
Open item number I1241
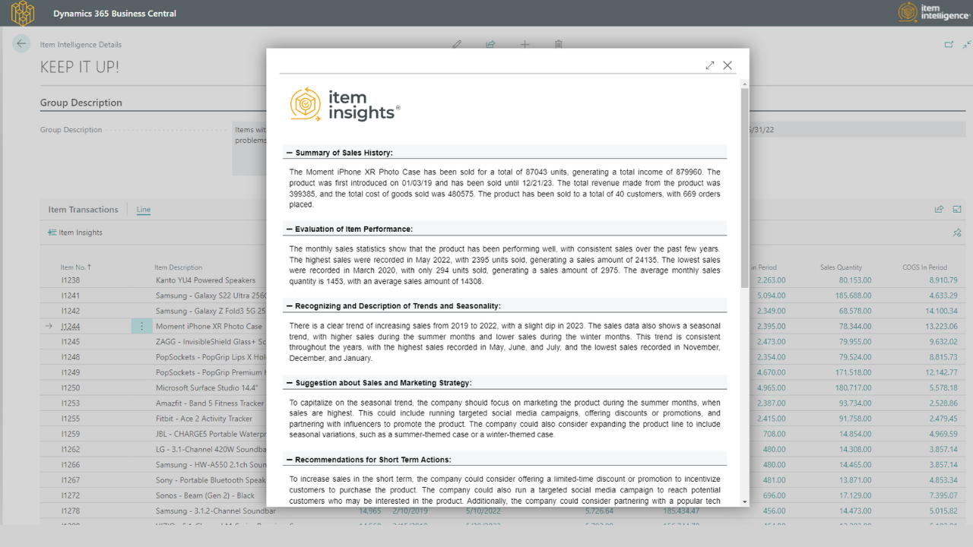(71, 296)
